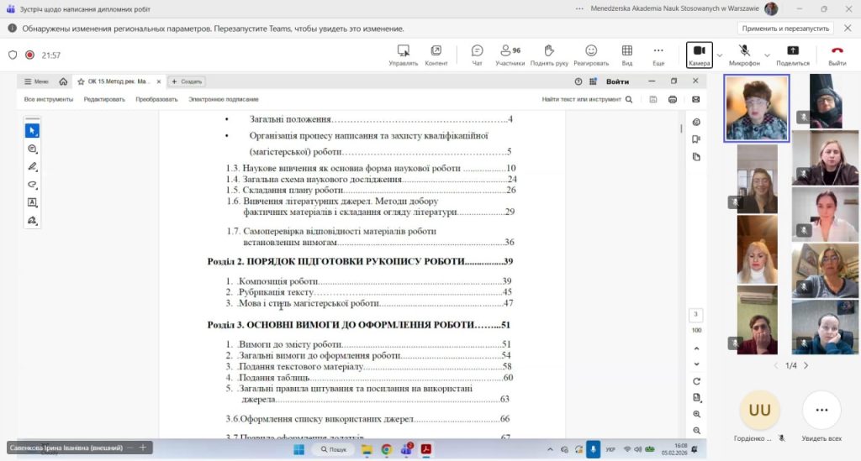Choose the freehand draw lasso tool

[32, 185]
